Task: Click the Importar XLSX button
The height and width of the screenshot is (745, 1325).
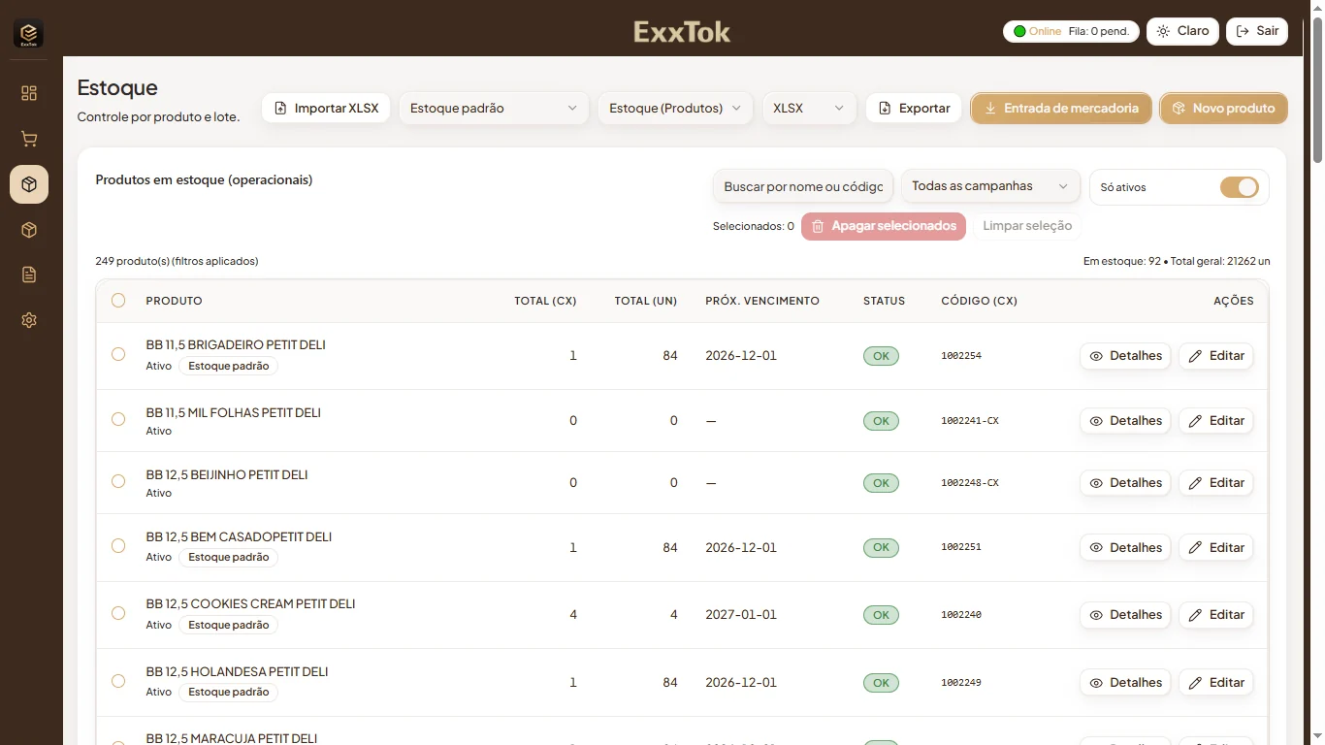Action: point(326,109)
